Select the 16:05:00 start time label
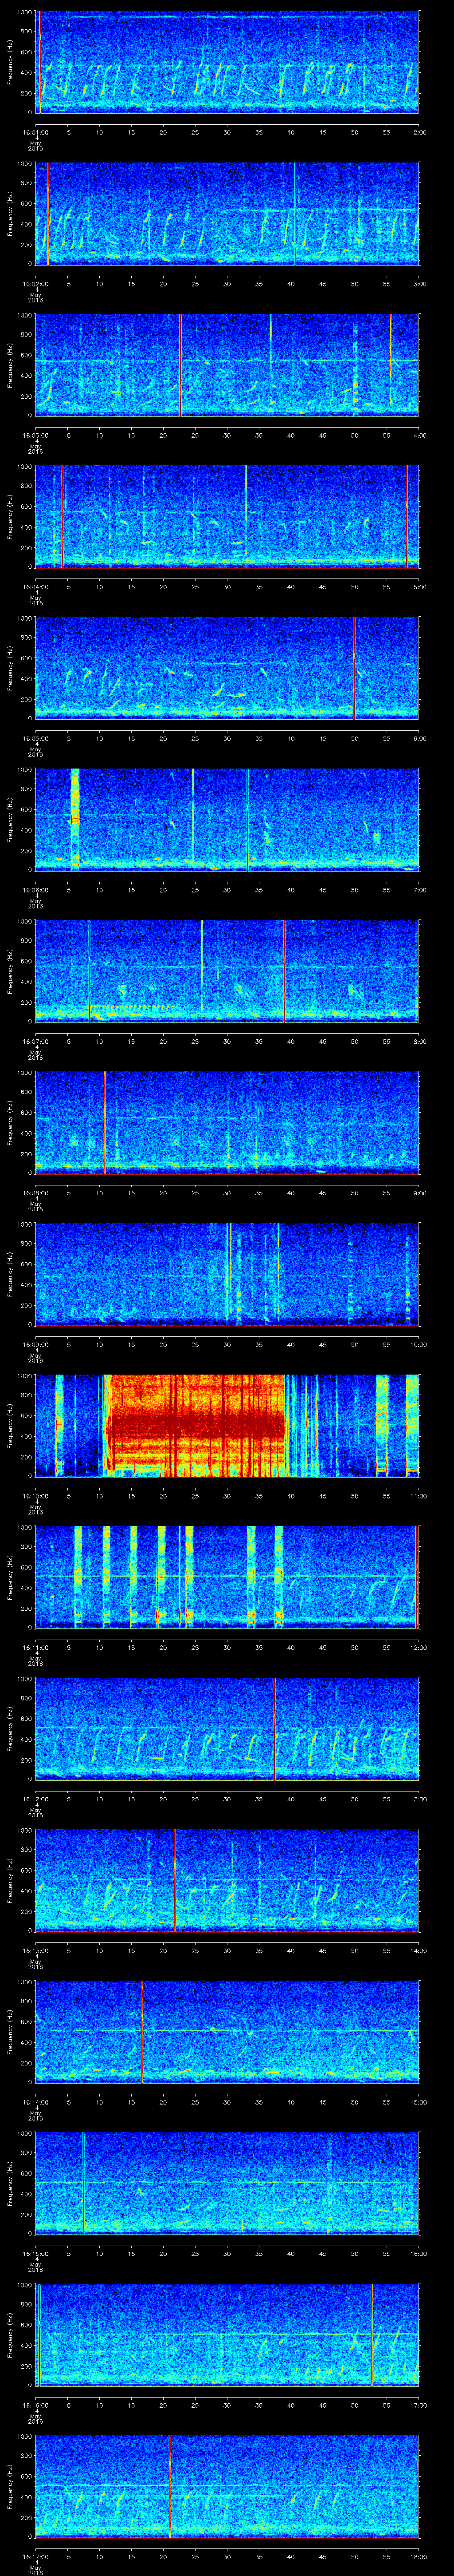 click(x=35, y=738)
